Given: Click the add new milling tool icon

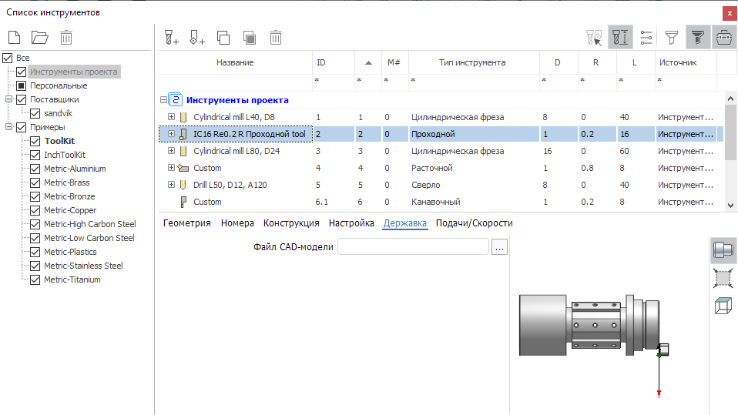Looking at the screenshot, I should [172, 37].
